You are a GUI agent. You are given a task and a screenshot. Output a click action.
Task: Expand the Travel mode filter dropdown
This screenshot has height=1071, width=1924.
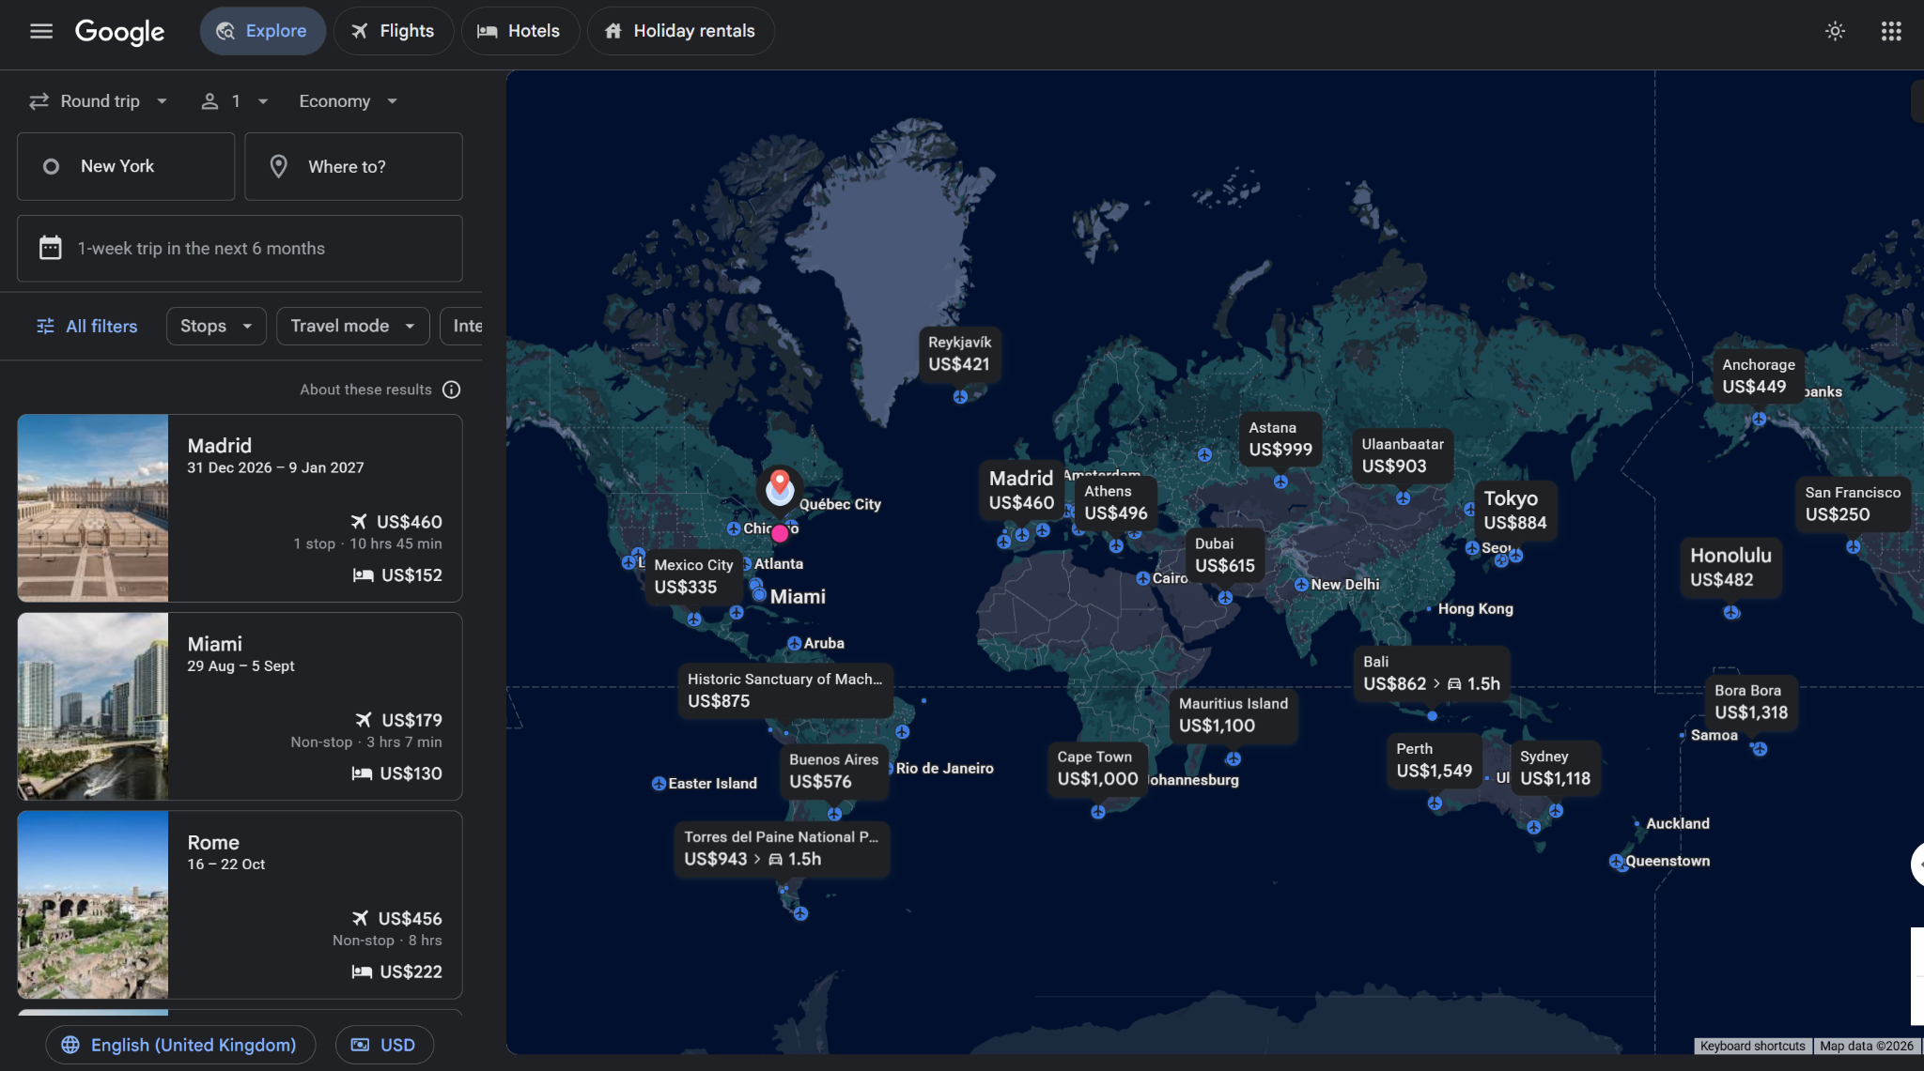353,326
